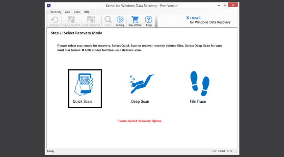Maximize the Kernel window
This screenshot has height=157, width=284.
click(225, 5)
